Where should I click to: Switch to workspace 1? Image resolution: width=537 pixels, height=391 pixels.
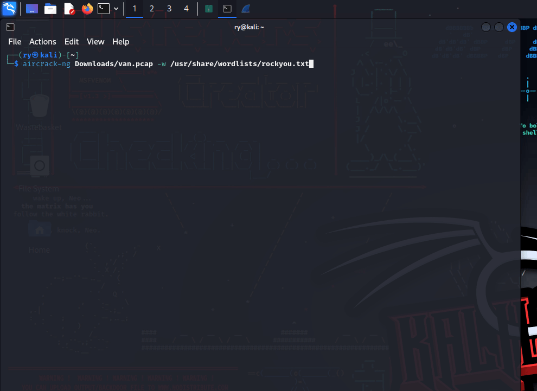tap(135, 9)
